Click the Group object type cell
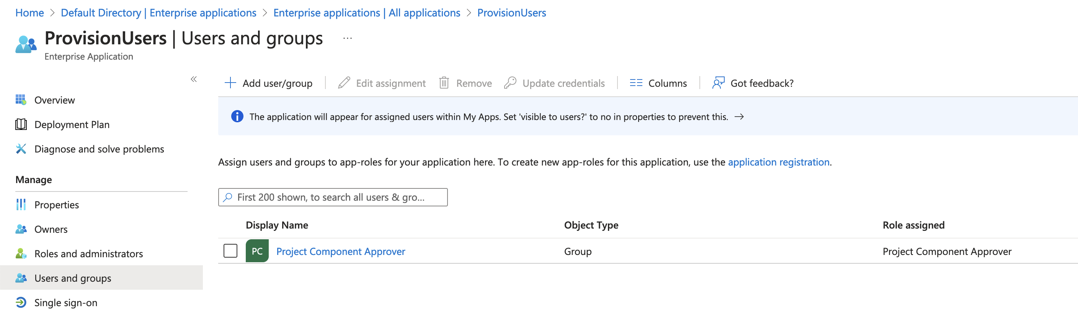This screenshot has height=318, width=1078. (578, 251)
